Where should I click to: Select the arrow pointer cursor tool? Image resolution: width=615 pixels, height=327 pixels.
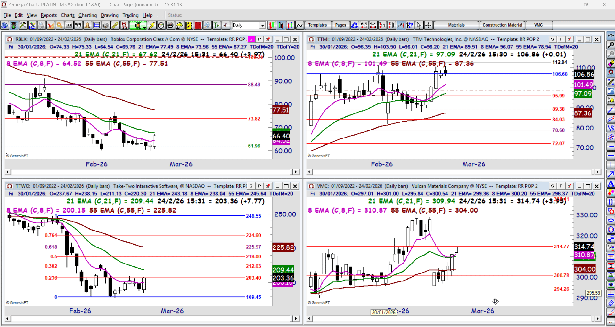pyautogui.click(x=419, y=25)
